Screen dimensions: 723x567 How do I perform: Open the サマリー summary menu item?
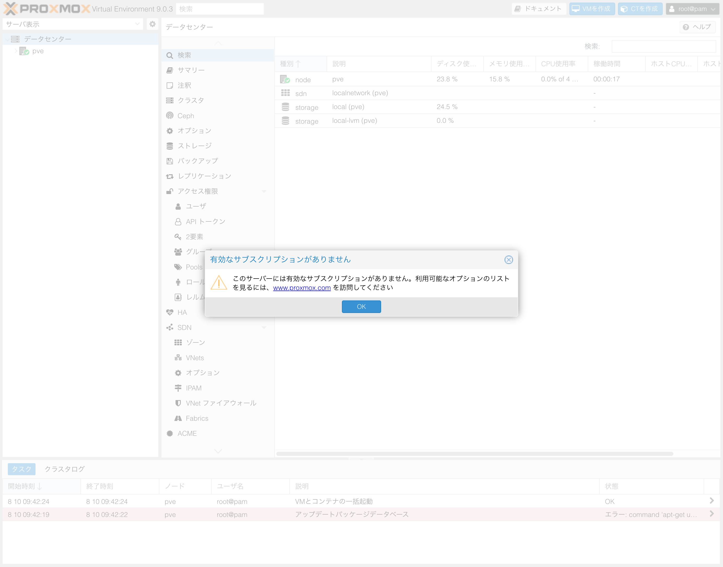218,70
